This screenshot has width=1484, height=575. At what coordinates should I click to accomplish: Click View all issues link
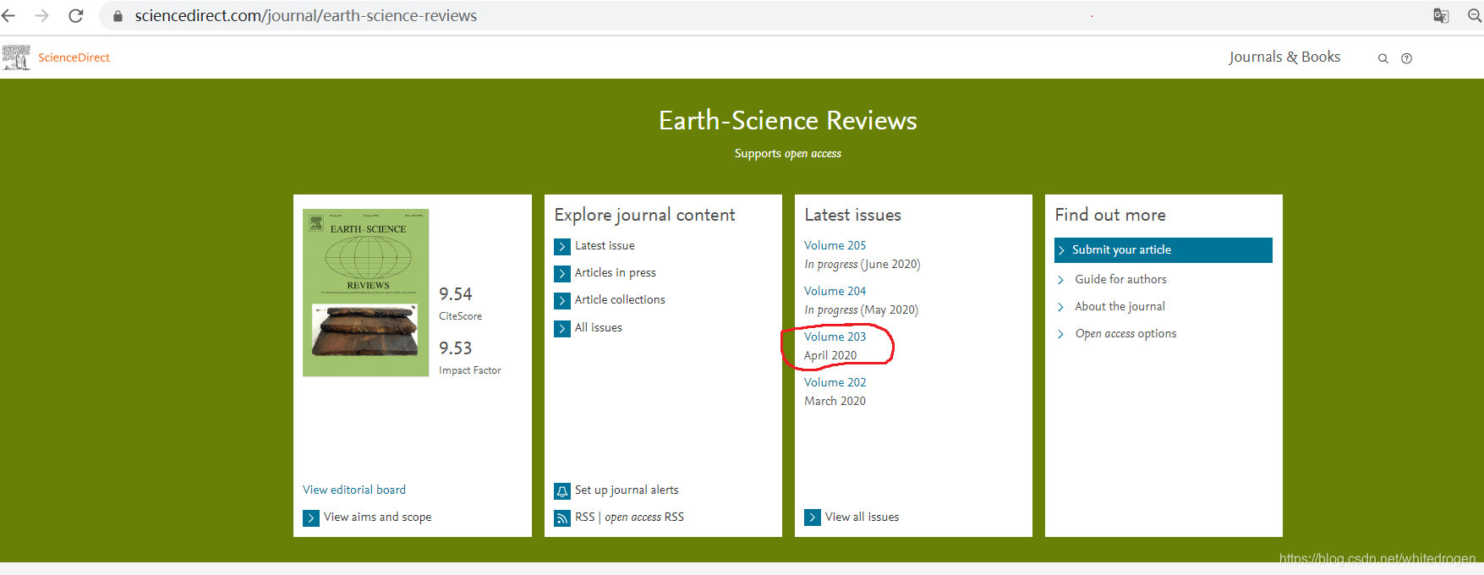coord(862,517)
